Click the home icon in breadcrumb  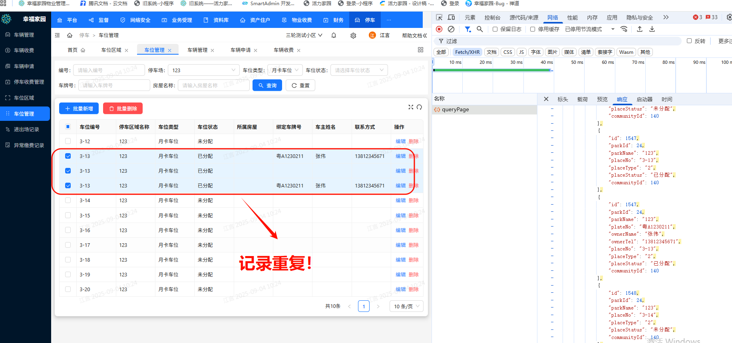click(x=70, y=35)
